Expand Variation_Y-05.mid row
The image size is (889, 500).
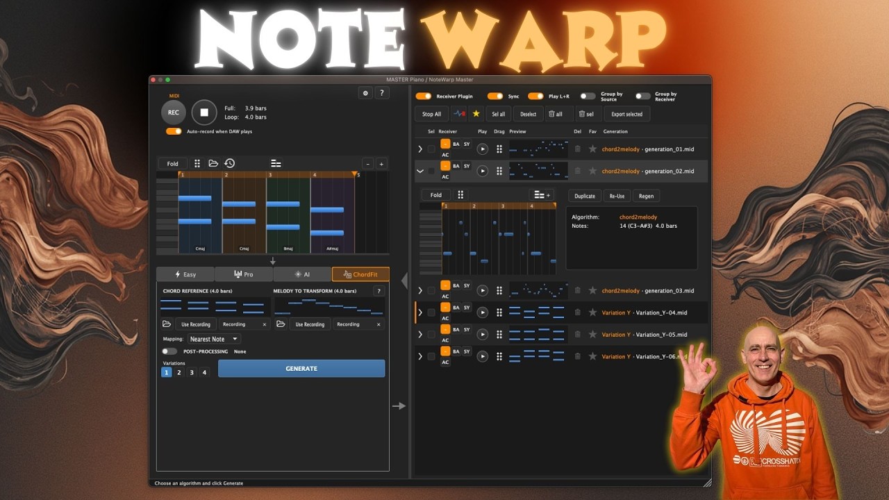click(420, 334)
